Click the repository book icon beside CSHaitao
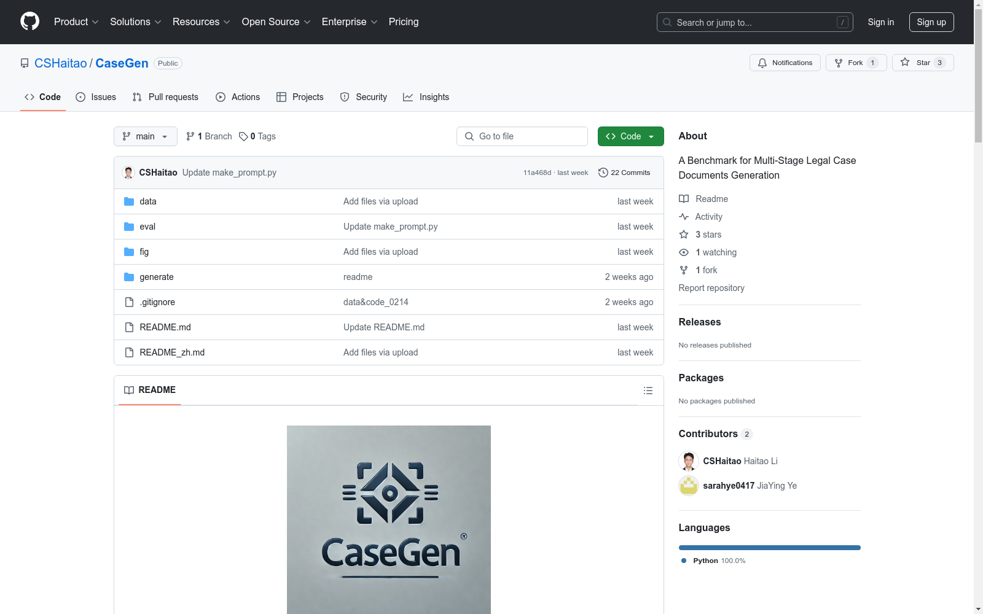Image resolution: width=983 pixels, height=614 pixels. coord(25,63)
